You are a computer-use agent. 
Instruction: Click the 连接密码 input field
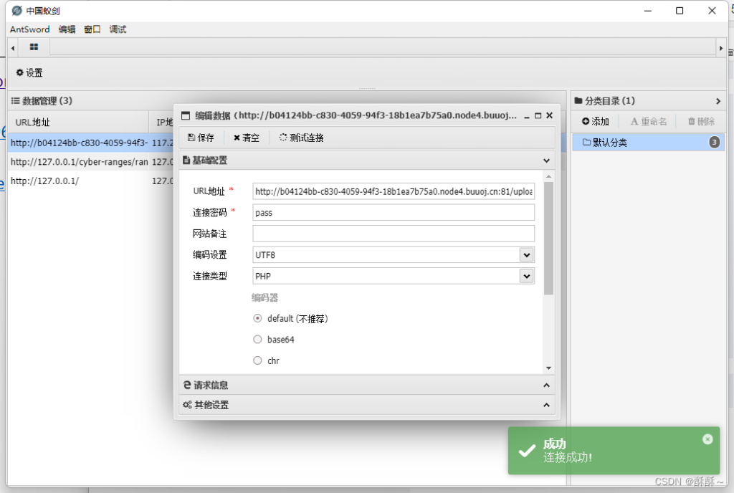pyautogui.click(x=394, y=212)
